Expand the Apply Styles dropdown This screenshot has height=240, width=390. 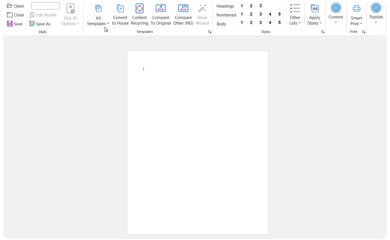pos(320,23)
